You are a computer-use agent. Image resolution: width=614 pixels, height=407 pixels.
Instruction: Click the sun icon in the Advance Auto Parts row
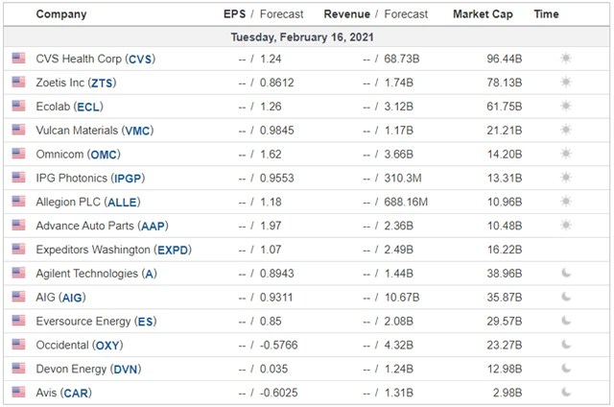(x=566, y=225)
